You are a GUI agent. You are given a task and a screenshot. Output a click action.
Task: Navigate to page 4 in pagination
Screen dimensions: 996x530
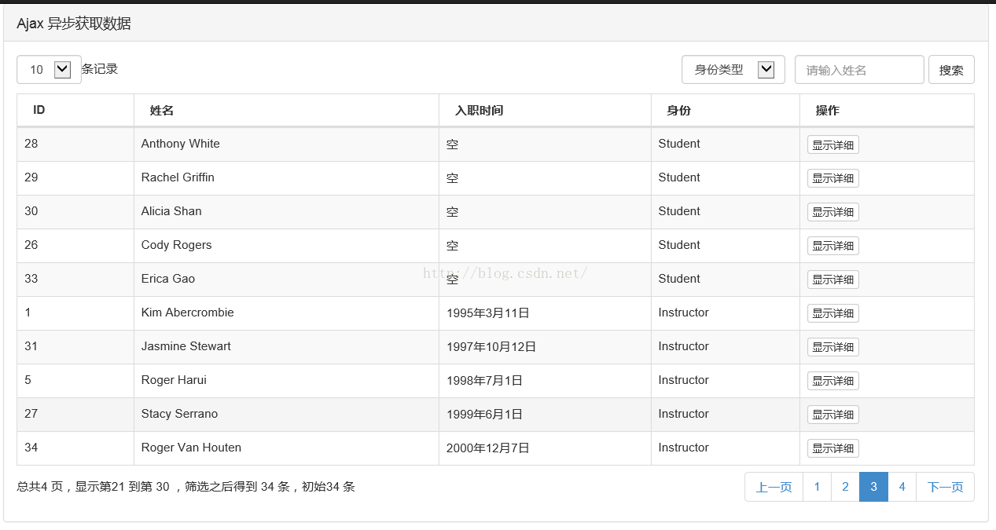tap(902, 487)
